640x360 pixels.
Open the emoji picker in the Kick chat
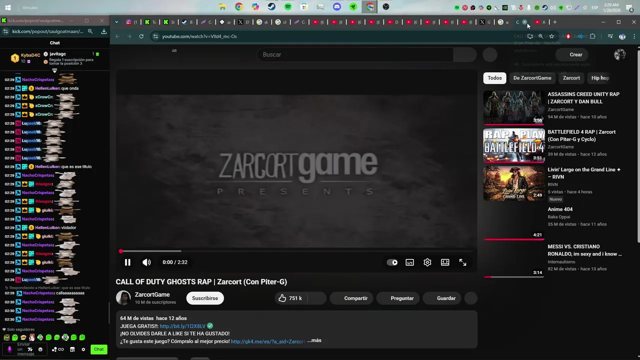point(40,349)
